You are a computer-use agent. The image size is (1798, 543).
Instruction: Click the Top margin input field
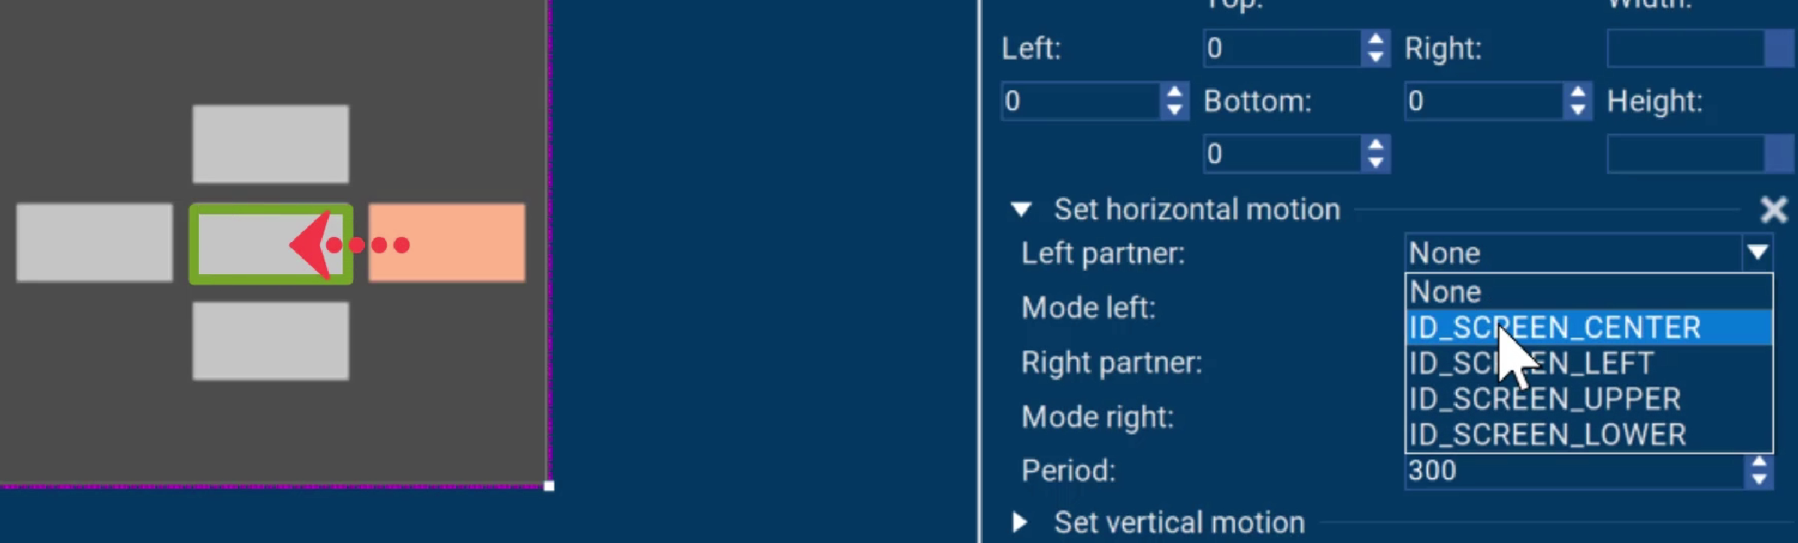tap(1281, 48)
